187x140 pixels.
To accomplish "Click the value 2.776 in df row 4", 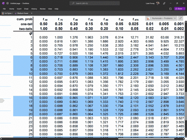I will [134, 49].
